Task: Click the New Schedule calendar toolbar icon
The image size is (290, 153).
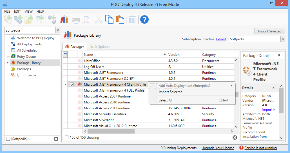Action: pyautogui.click(x=40, y=19)
